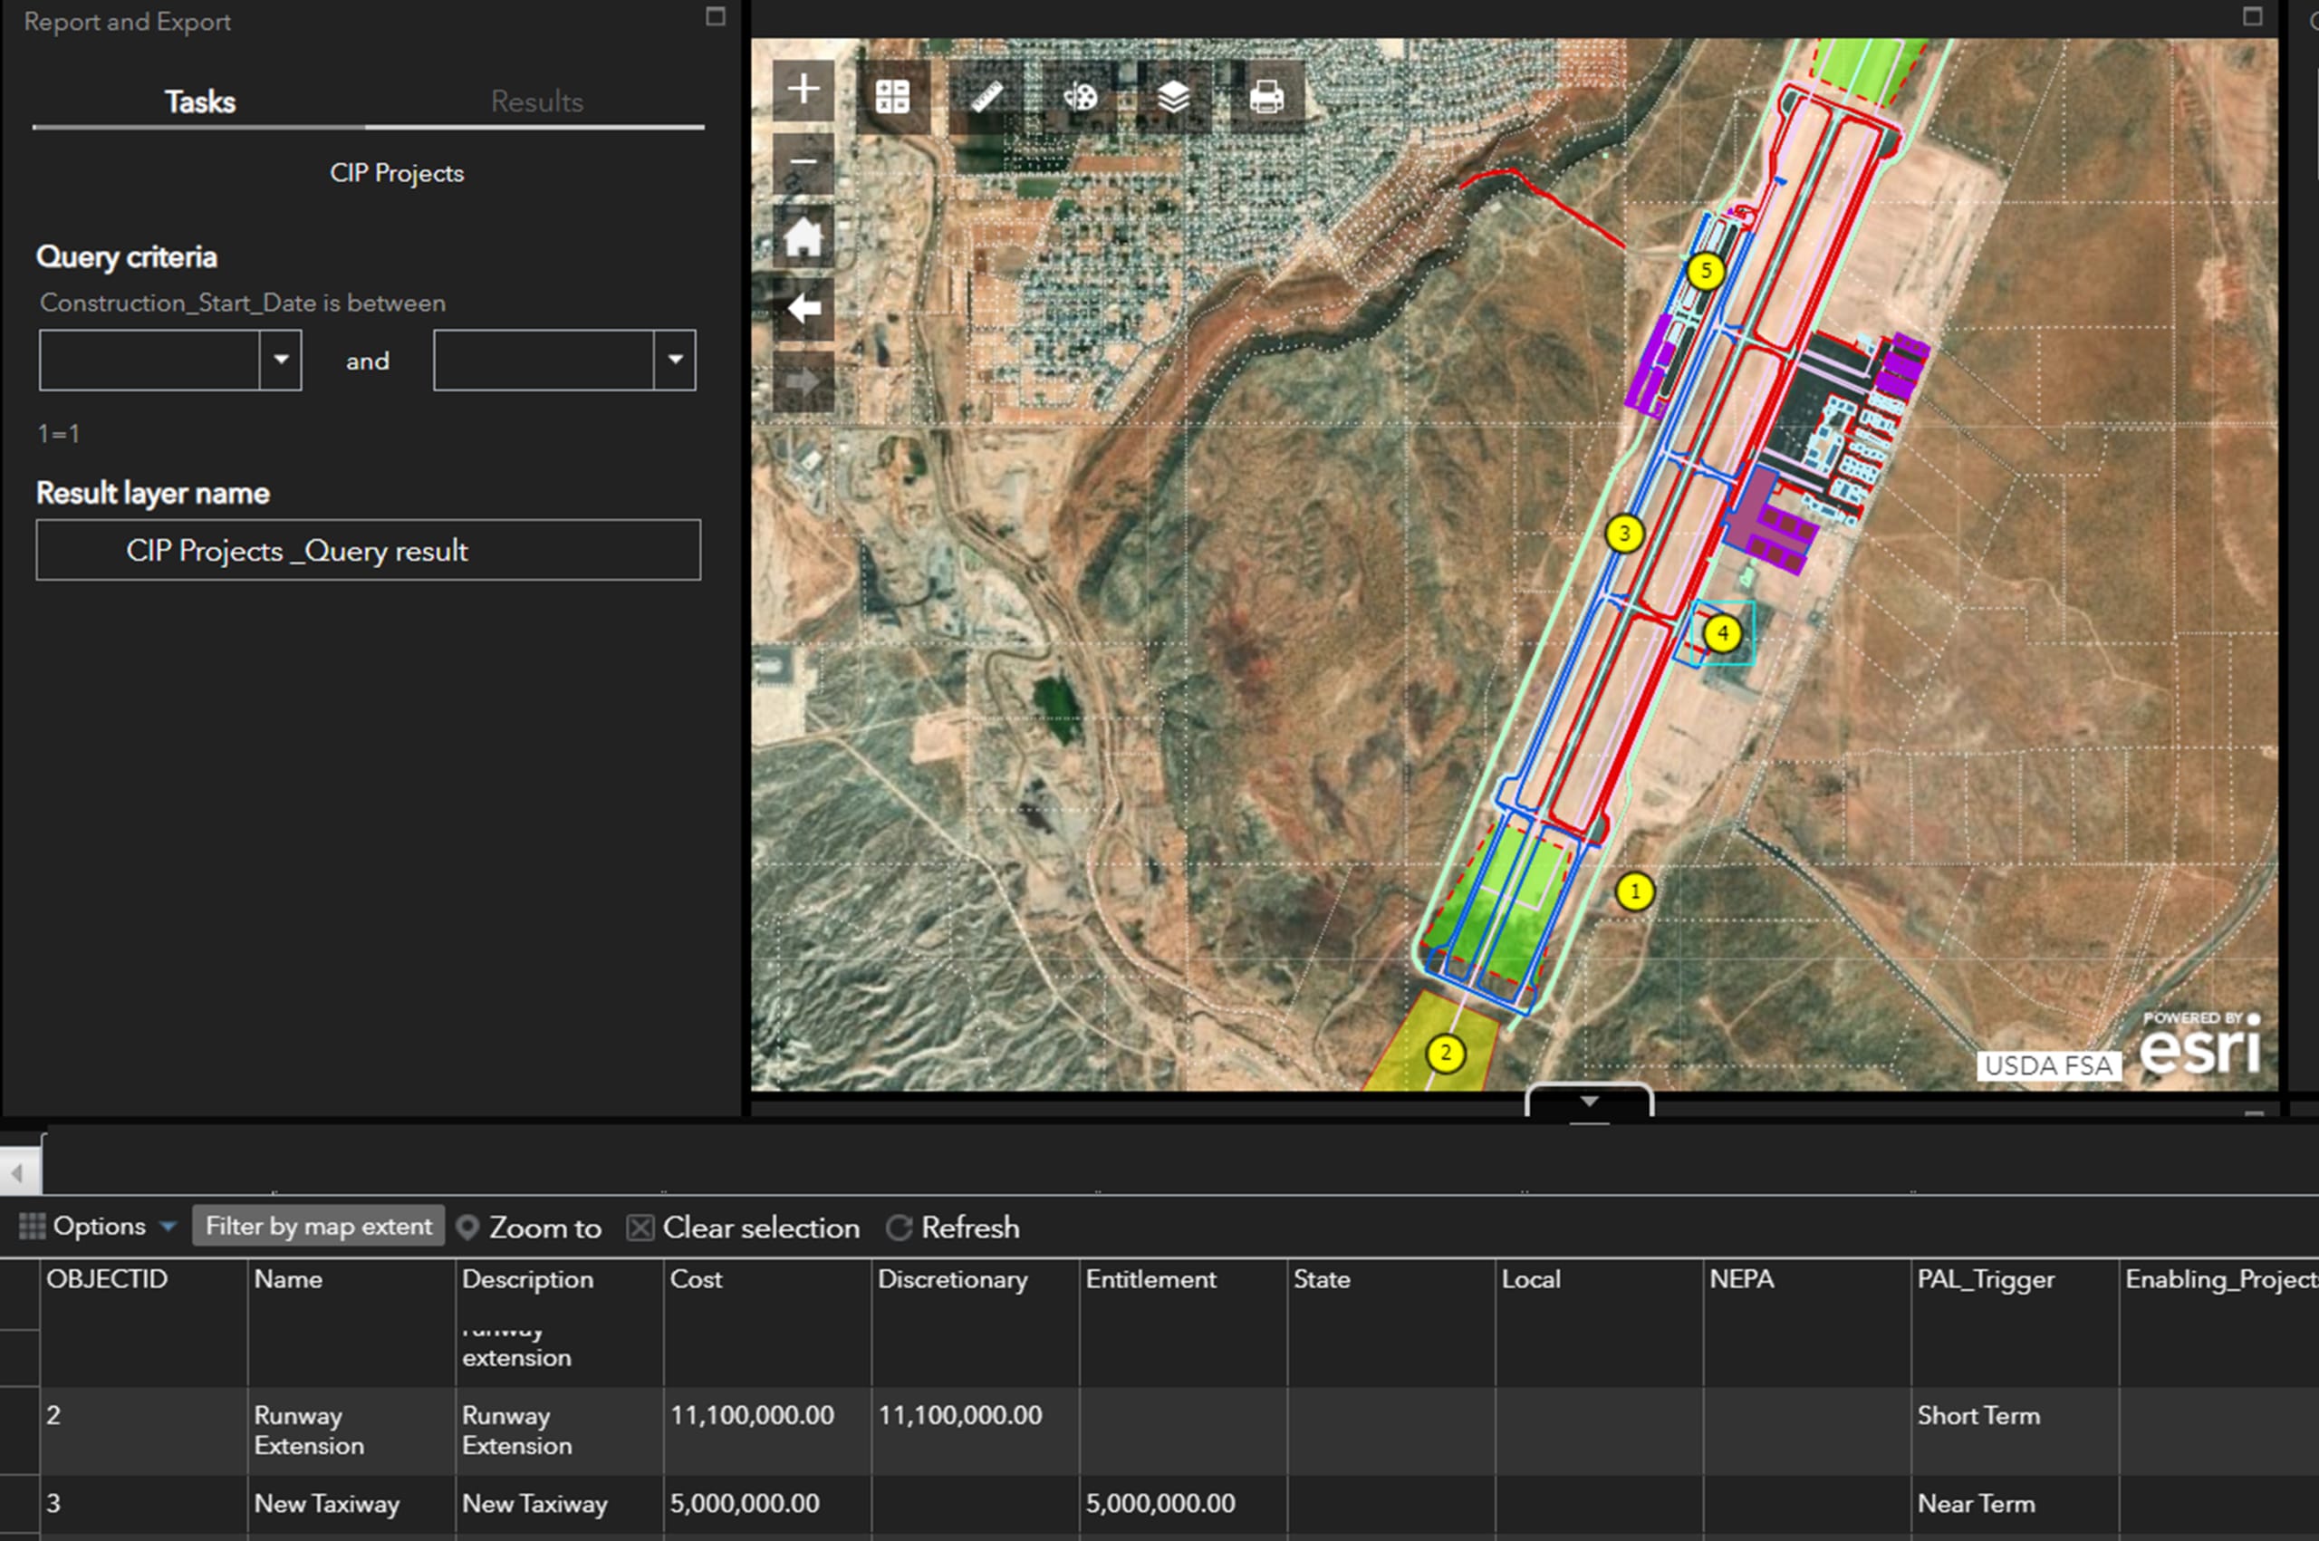
Task: Click the Result layer name field
Action: [x=369, y=551]
